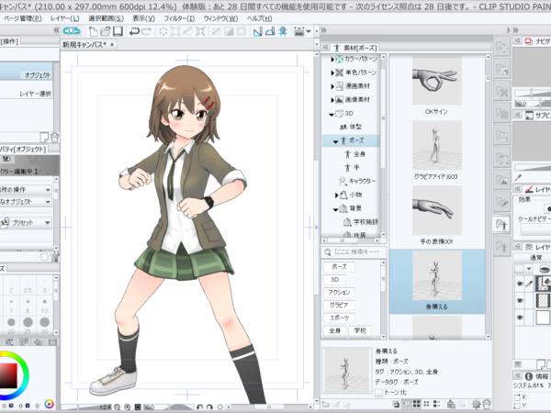Open the ヘルプ(H) menu
Screen dimensions: 551x413
(259, 18)
